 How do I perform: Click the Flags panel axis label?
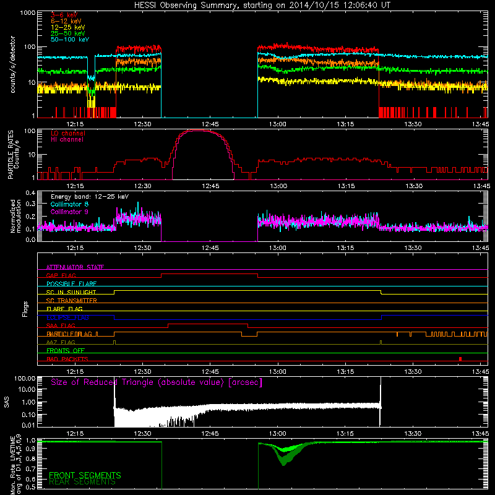coord(25,309)
